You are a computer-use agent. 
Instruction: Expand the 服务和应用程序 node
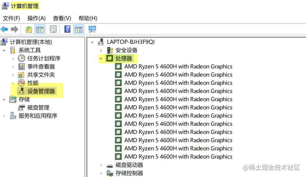[x=4, y=116]
